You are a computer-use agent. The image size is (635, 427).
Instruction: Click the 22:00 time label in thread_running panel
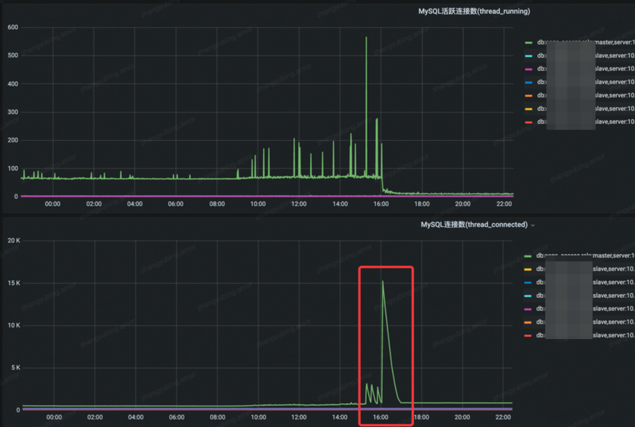(x=504, y=204)
